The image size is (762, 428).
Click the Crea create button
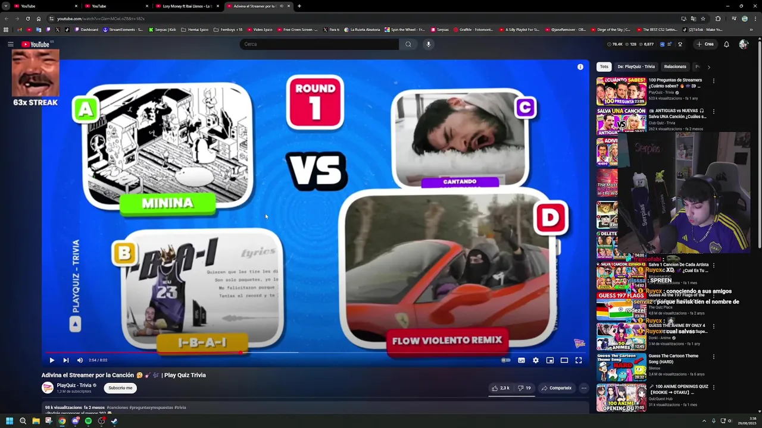705,44
